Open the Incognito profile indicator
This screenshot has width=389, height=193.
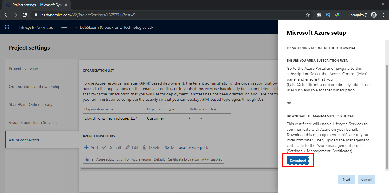[x=363, y=15]
